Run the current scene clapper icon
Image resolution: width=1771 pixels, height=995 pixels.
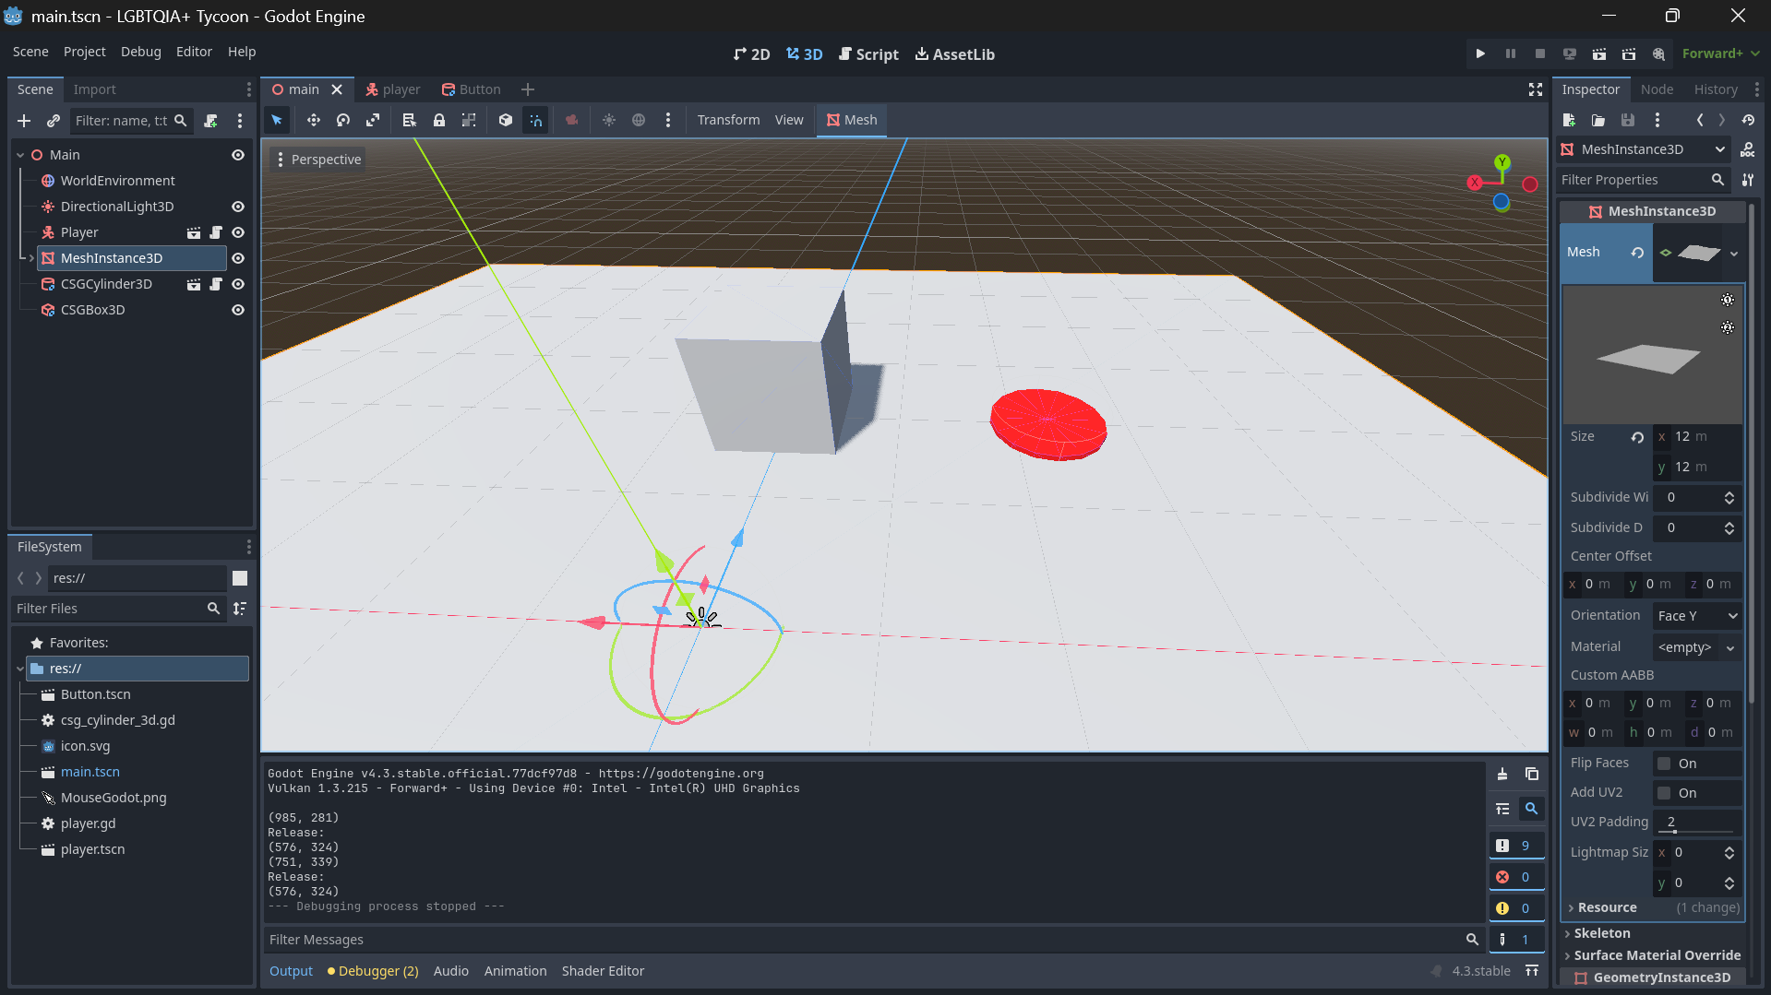[x=1599, y=53]
